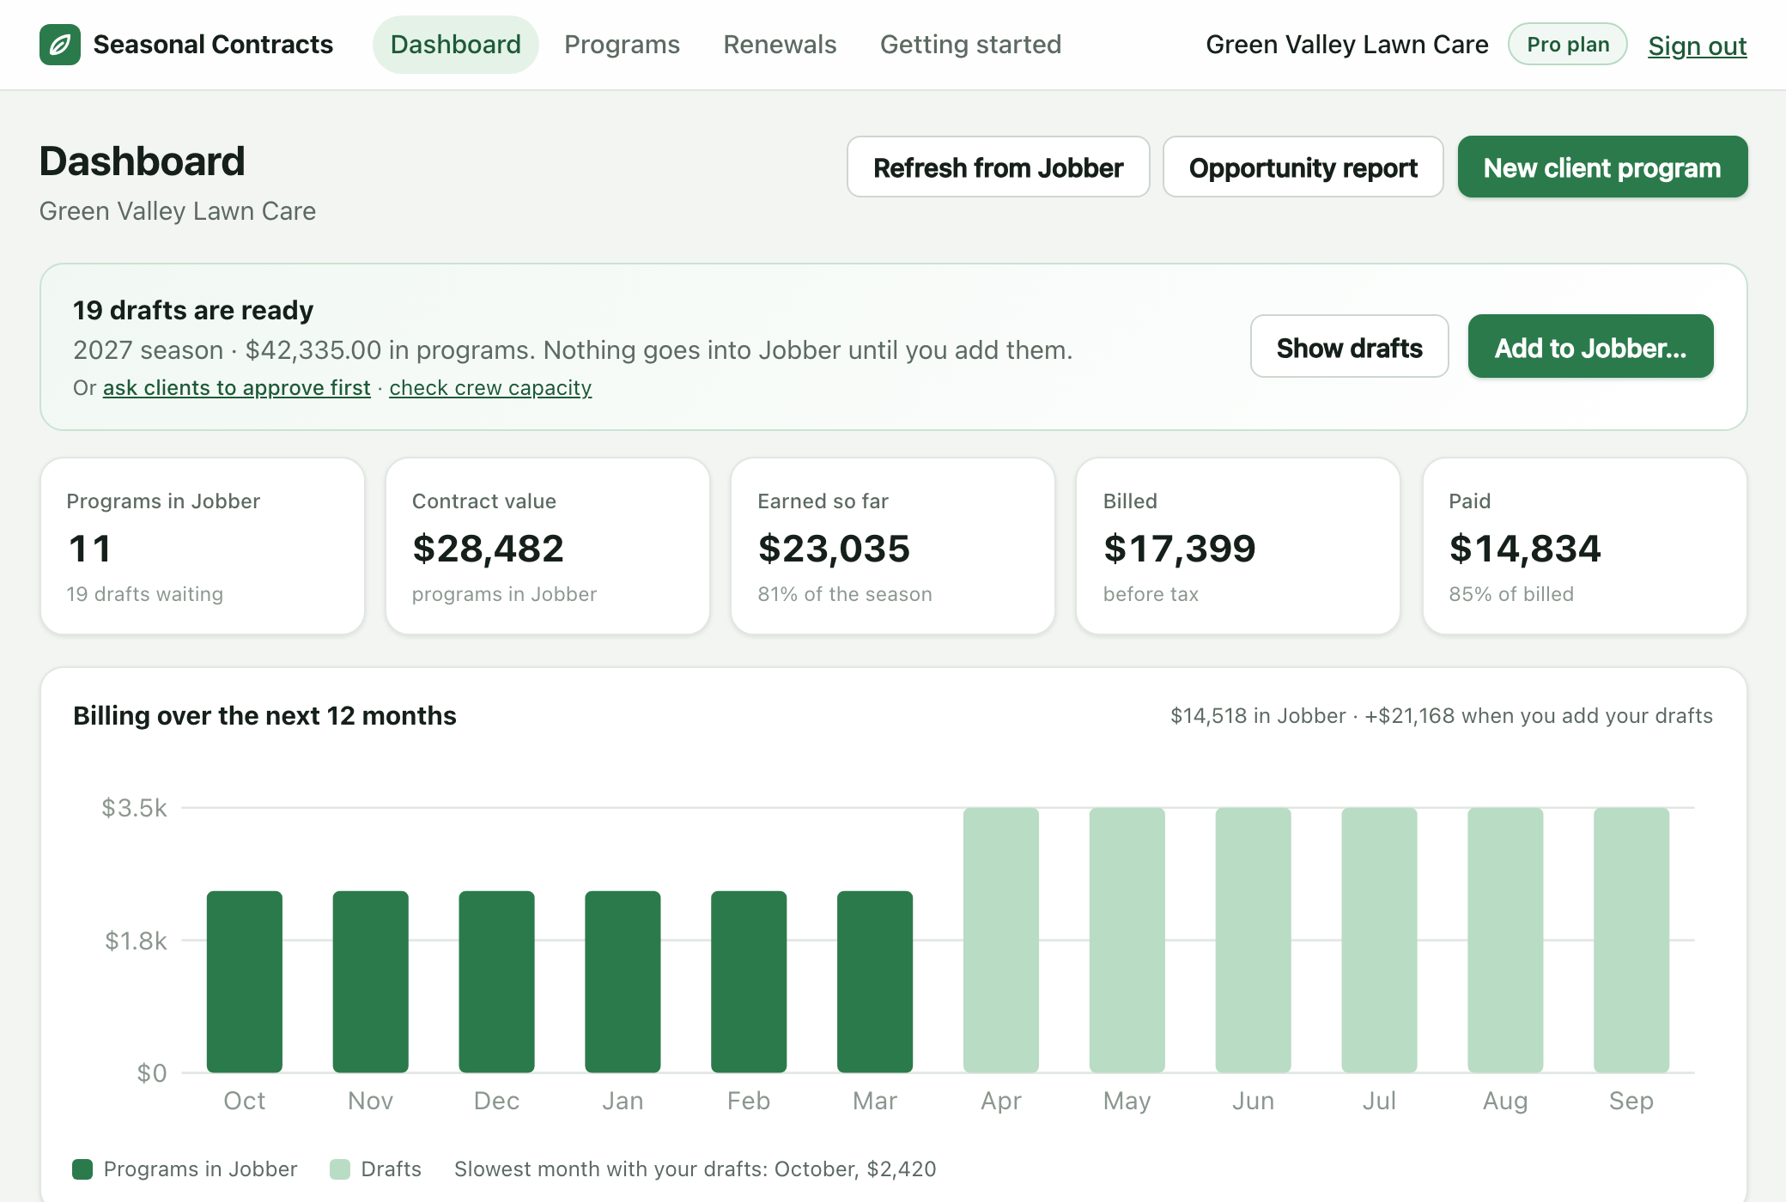Click the May drafts bar
Image resolution: width=1786 pixels, height=1202 pixels.
(x=1127, y=940)
